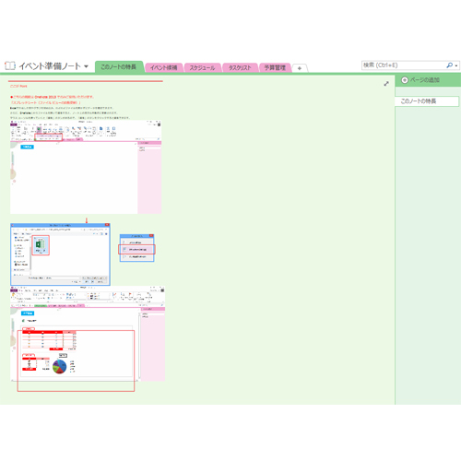Screen dimensions: 461x461
Task: Click the magnifying glass search icon
Action: [x=450, y=65]
